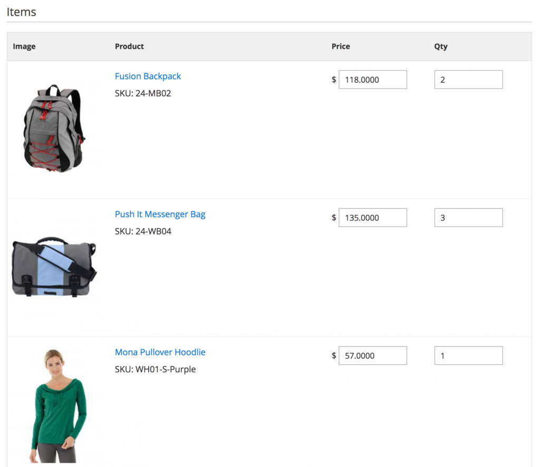Click the Image column header
The height and width of the screenshot is (467, 540).
click(24, 46)
